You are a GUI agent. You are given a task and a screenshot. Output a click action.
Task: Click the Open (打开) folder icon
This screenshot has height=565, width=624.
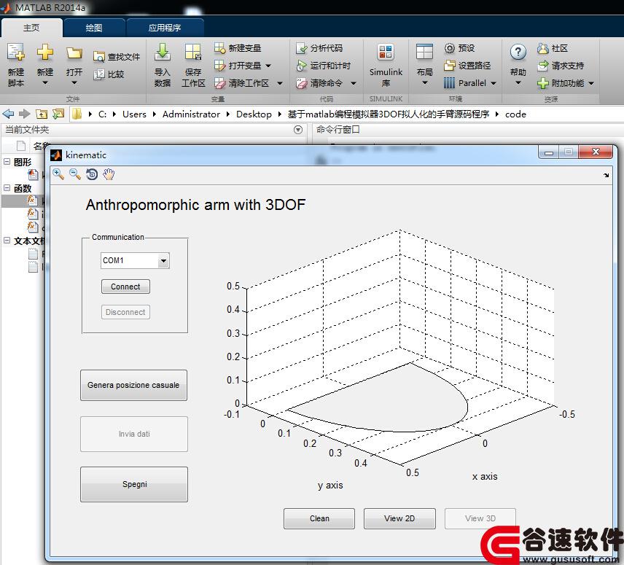(74, 52)
